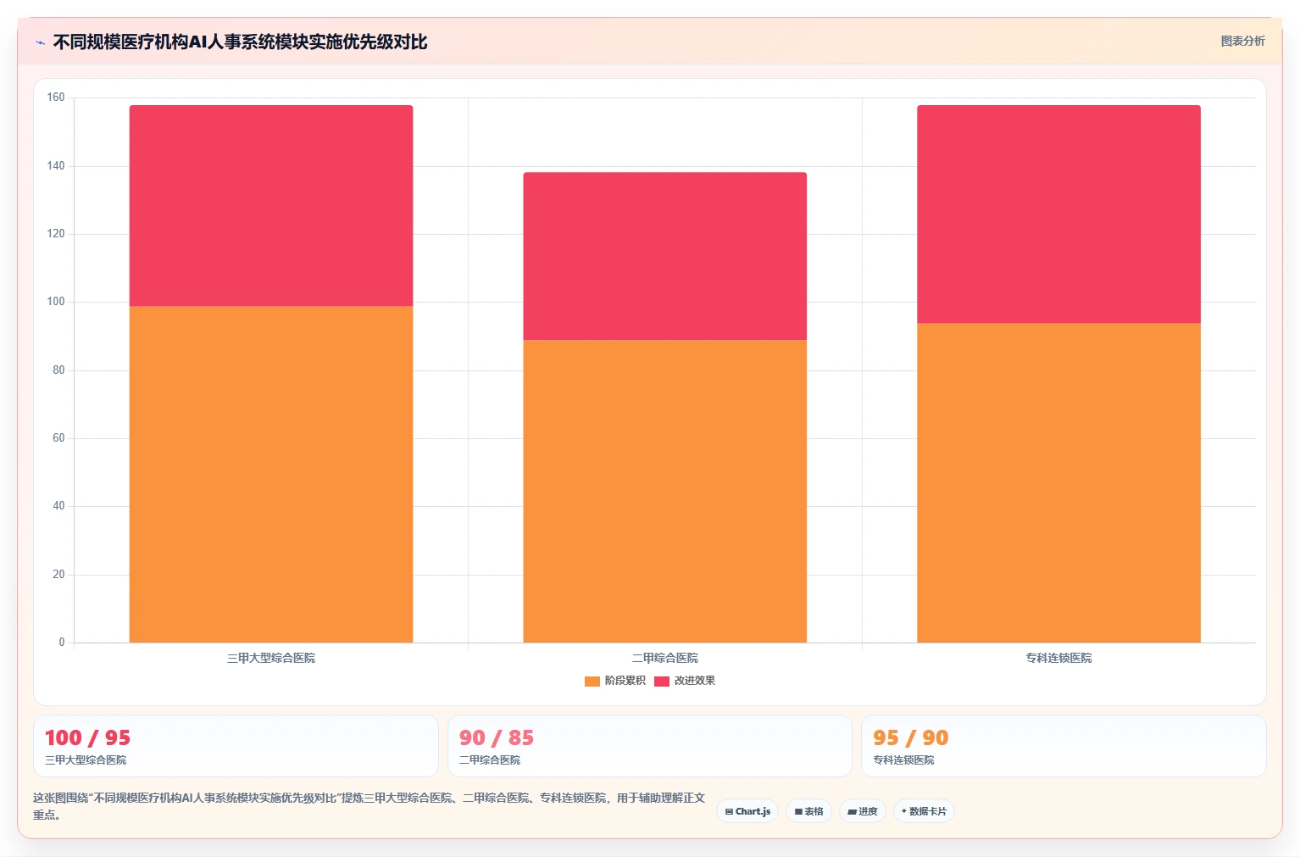Toggle the 阶段累积 legend orange swatch
Screen dimensions: 1300x857
[x=592, y=681]
